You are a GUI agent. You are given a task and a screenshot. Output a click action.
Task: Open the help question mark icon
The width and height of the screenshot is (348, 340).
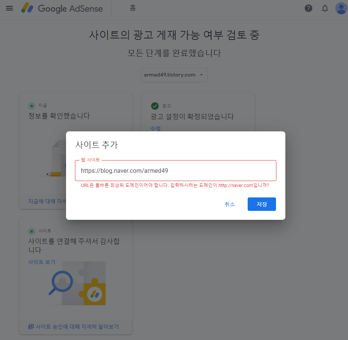pyautogui.click(x=308, y=9)
